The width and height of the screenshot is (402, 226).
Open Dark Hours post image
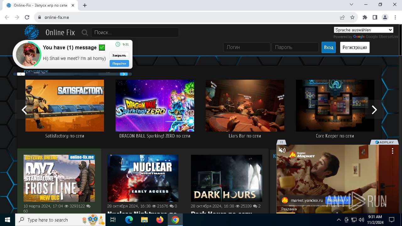[x=226, y=178]
